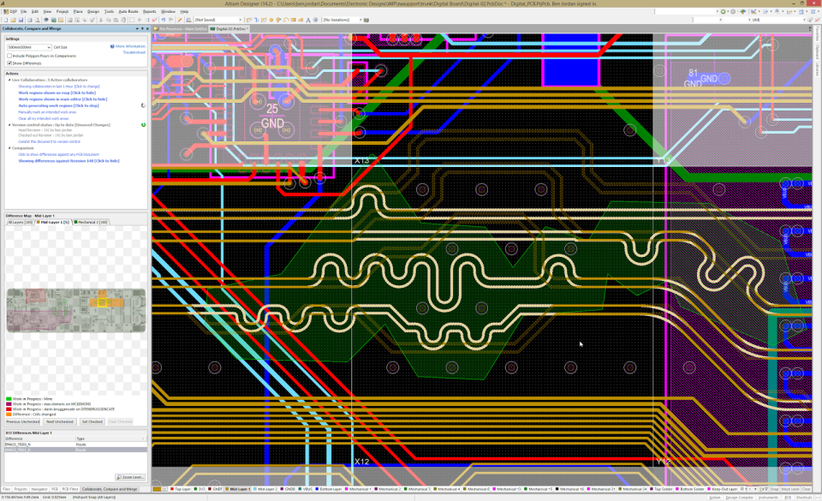Click the Next Unchecked button
Viewport: 822px width, 501px height.
point(60,421)
